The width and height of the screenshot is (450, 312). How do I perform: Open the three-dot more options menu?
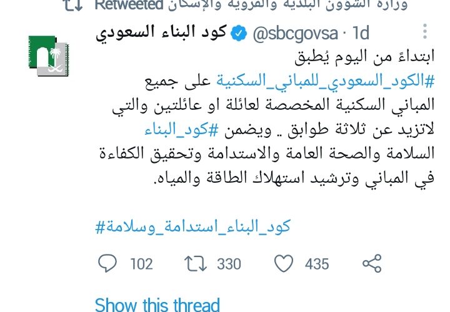pyautogui.click(x=425, y=32)
